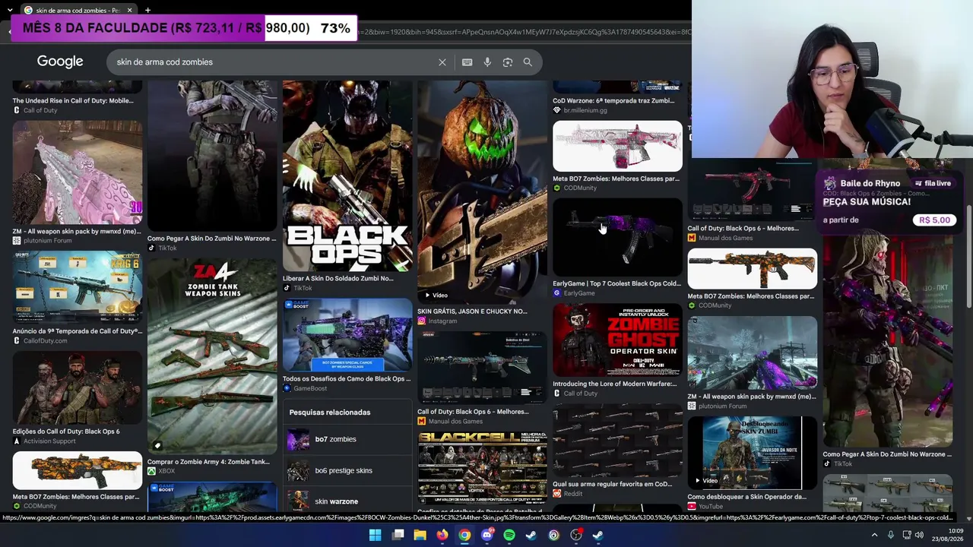
Task: Clear the Google search box text
Action: pos(442,62)
